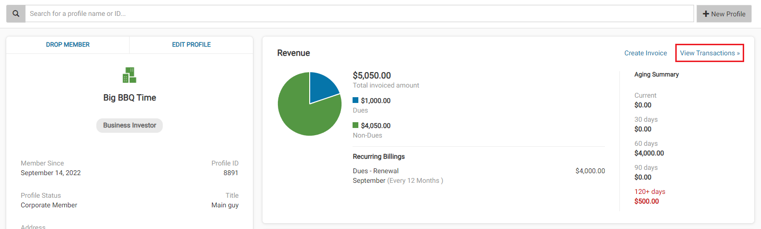Click the Business Investor badge
Viewport: 761px width, 229px height.
(x=130, y=125)
